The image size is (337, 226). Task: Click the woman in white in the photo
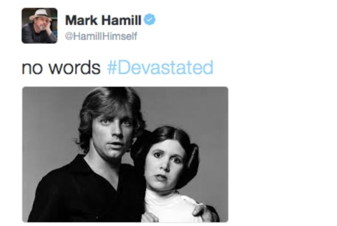(x=170, y=174)
